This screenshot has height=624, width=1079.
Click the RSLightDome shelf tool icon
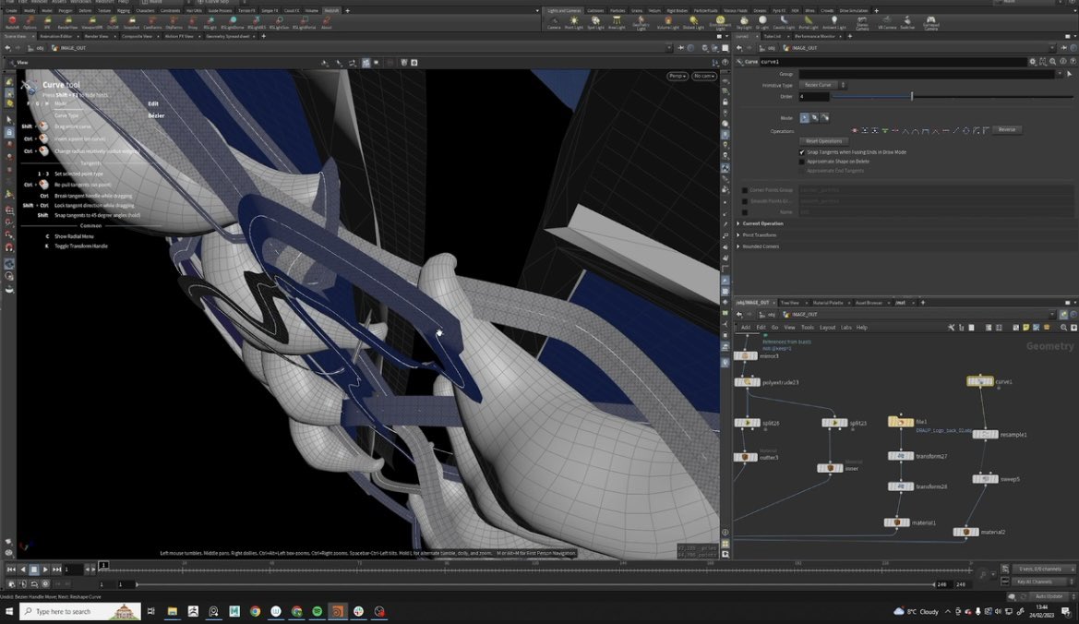tap(233, 19)
